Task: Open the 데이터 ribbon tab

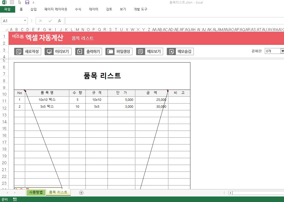Action: coord(94,9)
